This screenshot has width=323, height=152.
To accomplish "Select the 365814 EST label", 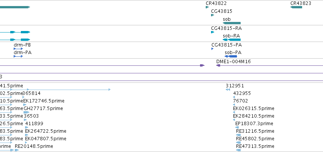I will coord(32,93).
